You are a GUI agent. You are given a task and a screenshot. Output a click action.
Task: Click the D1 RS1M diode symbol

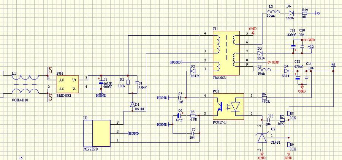click(x=133, y=104)
